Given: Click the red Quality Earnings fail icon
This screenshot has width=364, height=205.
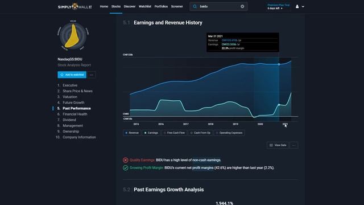Looking at the screenshot, I should [x=125, y=160].
